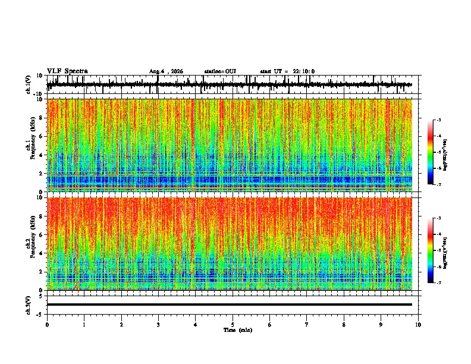Click the "6" tick label on the Time axis
Viewport: 471px width, 364px height.
tap(270, 325)
